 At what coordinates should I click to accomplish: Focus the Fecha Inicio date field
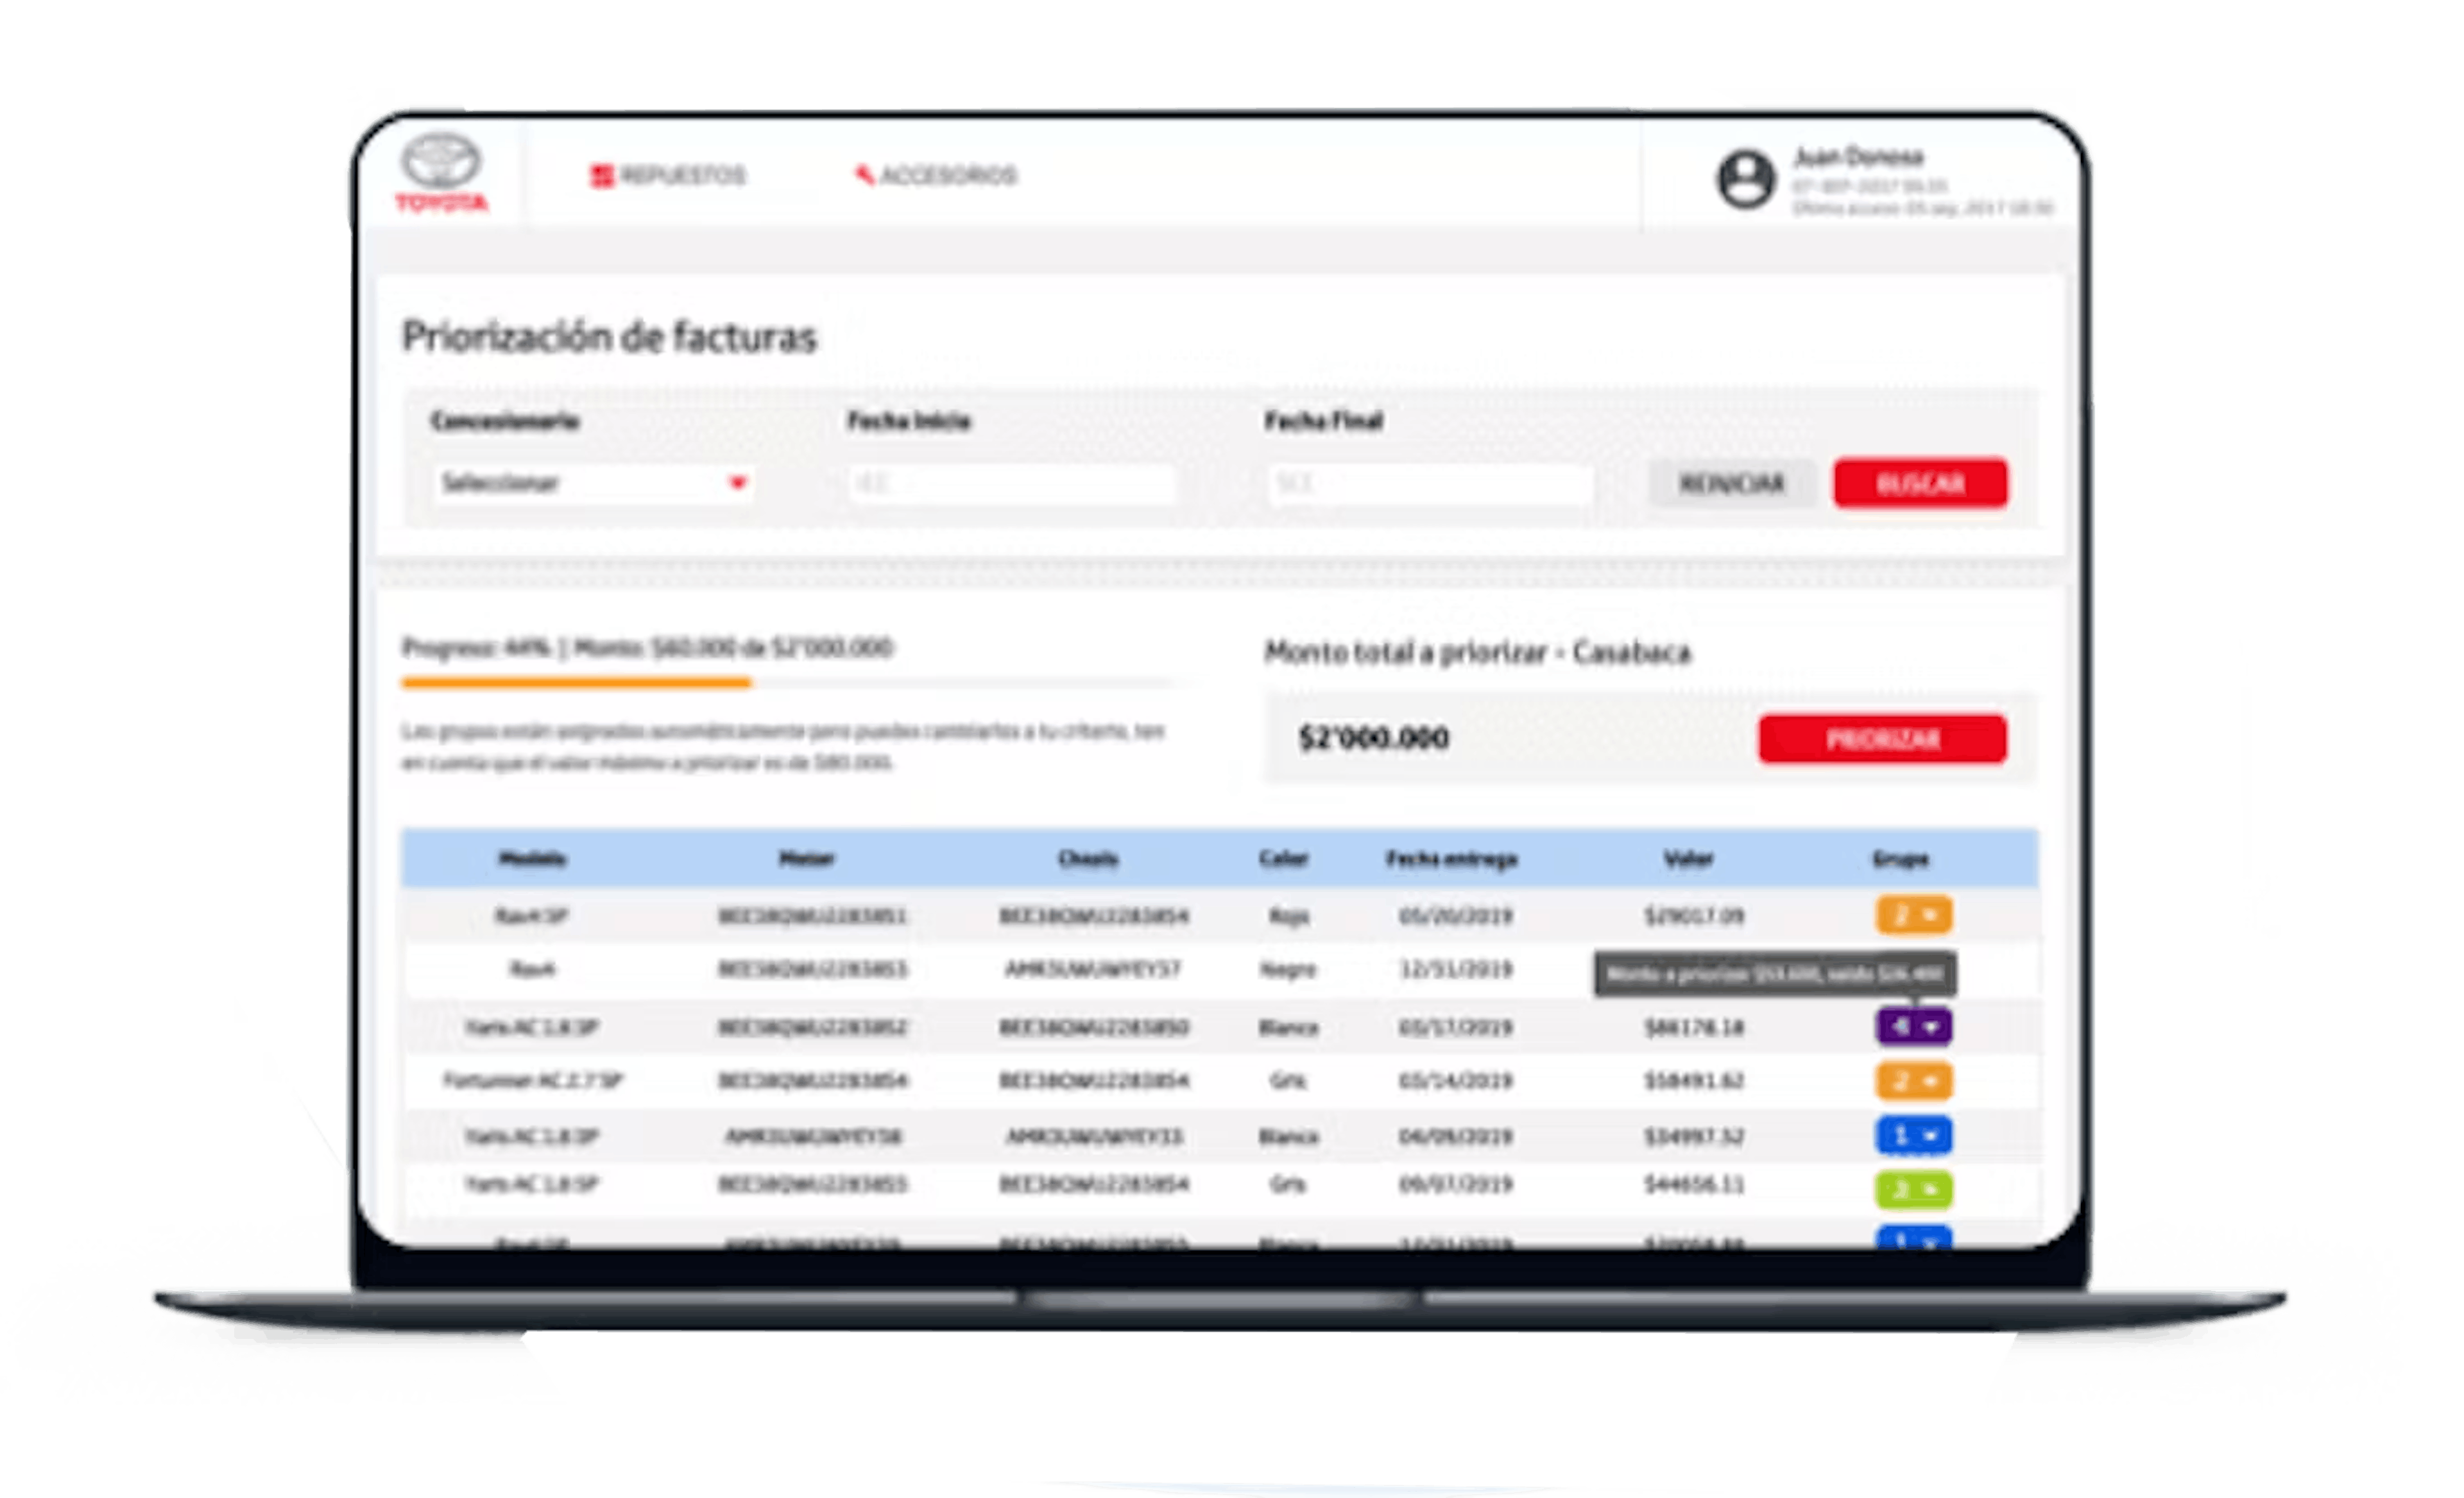click(x=1012, y=484)
